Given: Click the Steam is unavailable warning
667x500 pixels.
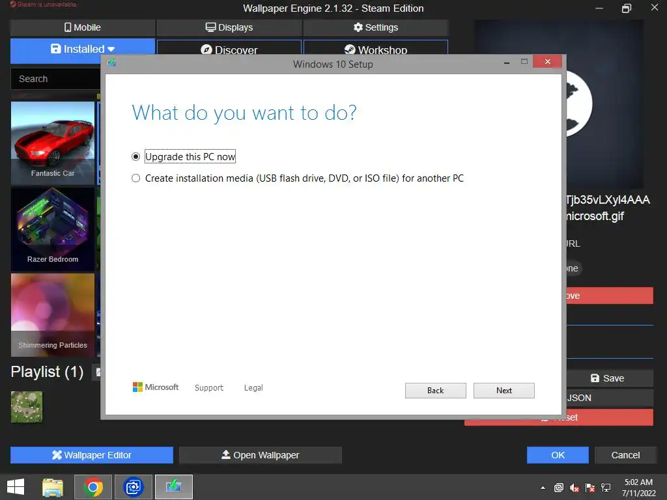Looking at the screenshot, I should point(44,5).
